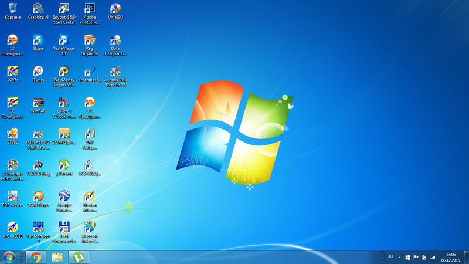The width and height of the screenshot is (469, 264).
Task: Show hidden system tray icons arrow
Action: tap(399, 257)
